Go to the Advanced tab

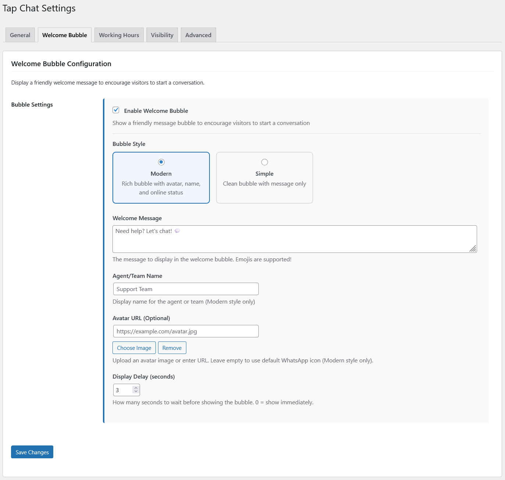click(x=198, y=35)
